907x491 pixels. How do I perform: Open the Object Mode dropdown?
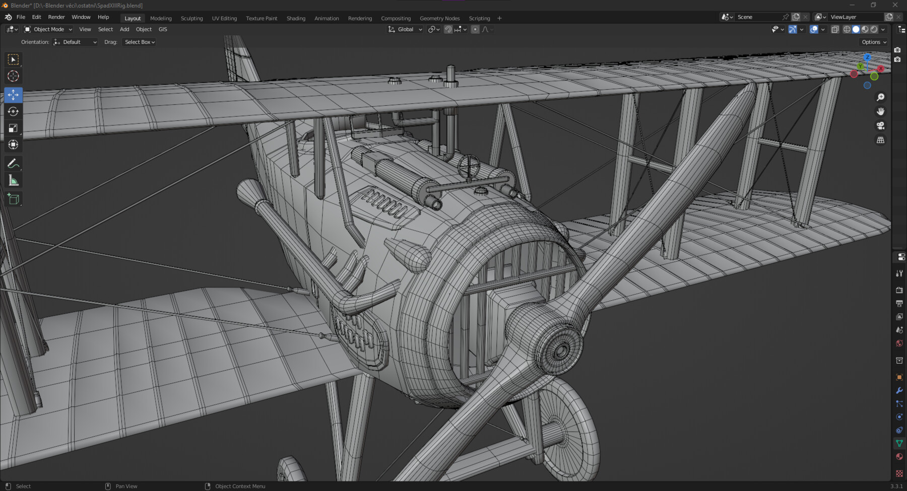(x=48, y=29)
